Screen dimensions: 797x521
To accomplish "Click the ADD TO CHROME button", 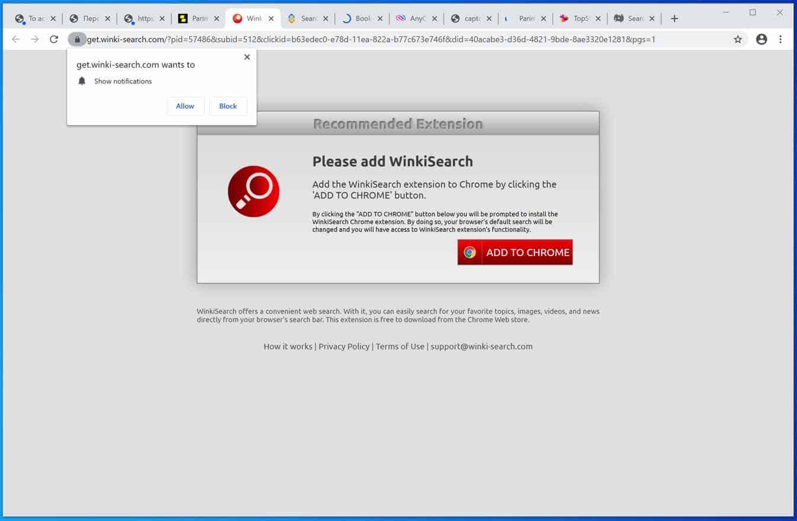I will pos(515,252).
